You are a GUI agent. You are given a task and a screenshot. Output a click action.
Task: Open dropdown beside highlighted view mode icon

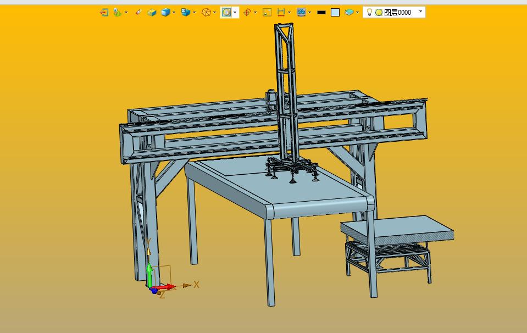point(235,13)
